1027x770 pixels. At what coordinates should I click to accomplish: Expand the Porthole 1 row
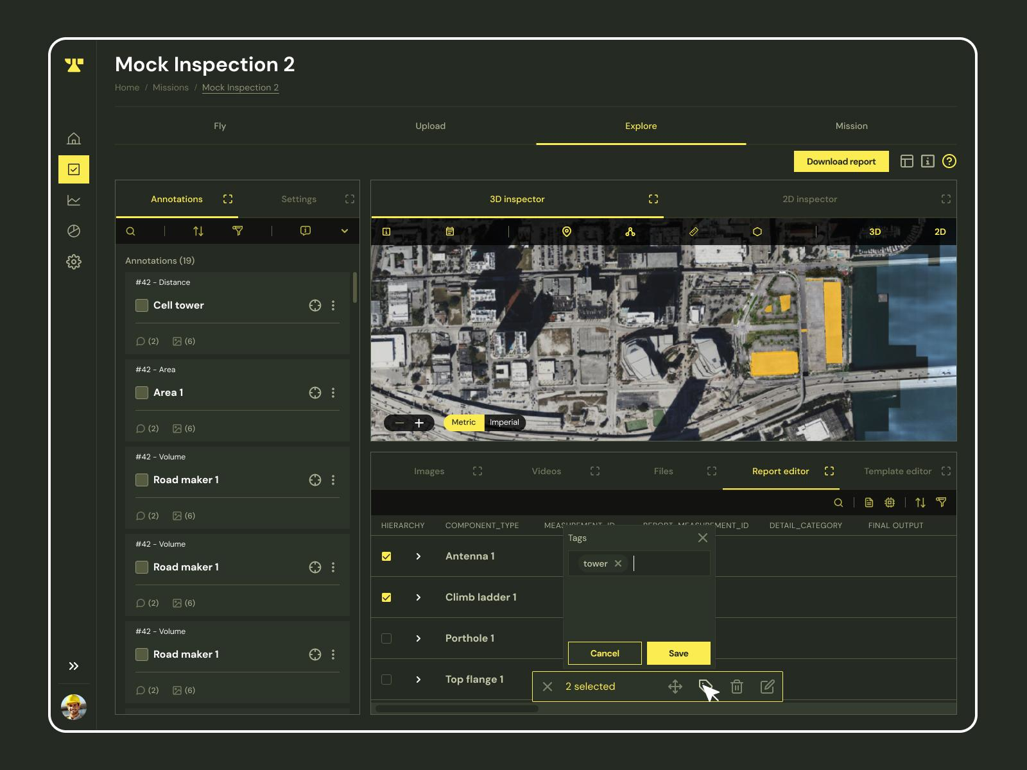click(419, 638)
